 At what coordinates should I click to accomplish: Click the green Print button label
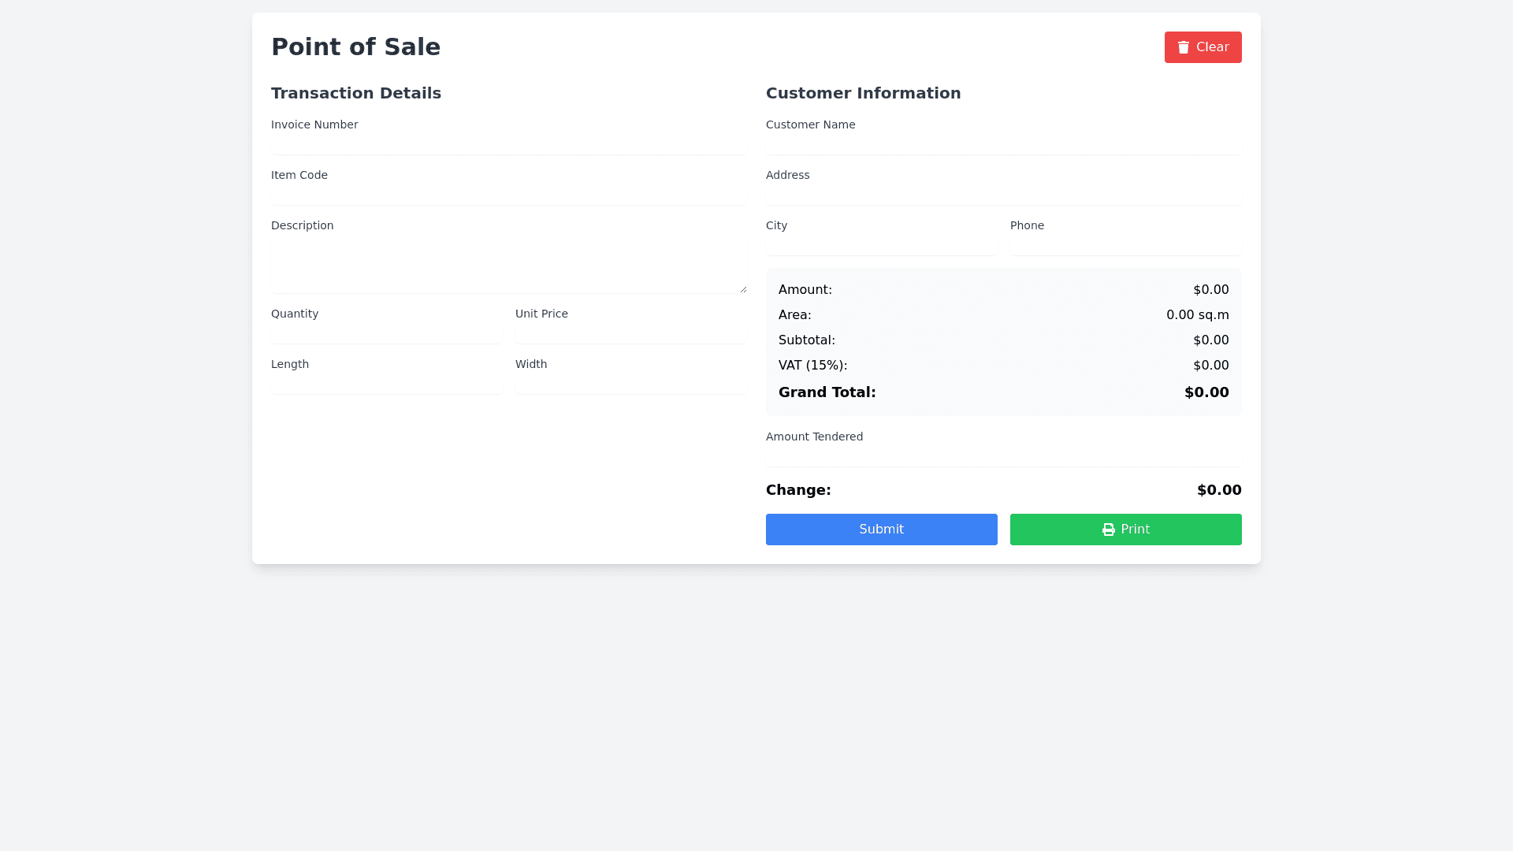tap(1135, 530)
